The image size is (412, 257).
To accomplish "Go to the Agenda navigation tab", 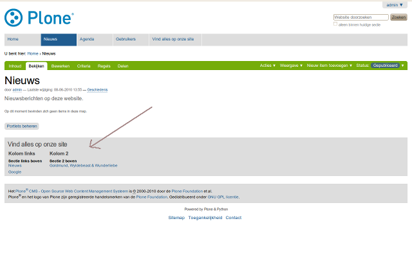I will click(x=87, y=39).
